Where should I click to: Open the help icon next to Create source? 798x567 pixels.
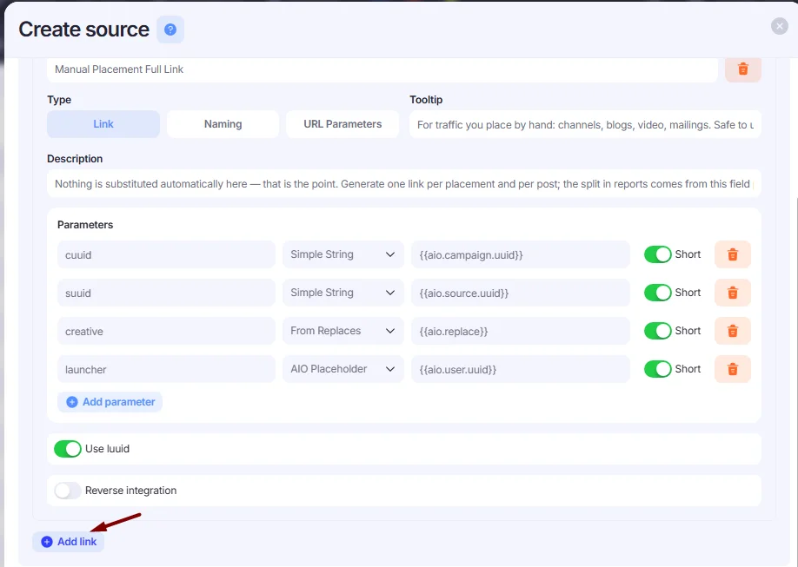pos(170,30)
